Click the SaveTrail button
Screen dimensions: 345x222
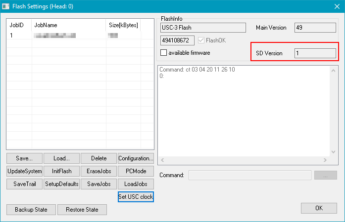[24, 184]
